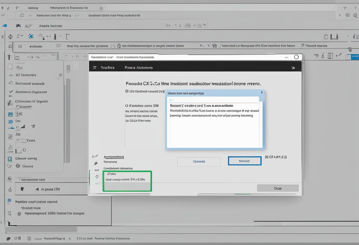
Task: Select the first tab beside the hamburger icon
Action: point(107,67)
